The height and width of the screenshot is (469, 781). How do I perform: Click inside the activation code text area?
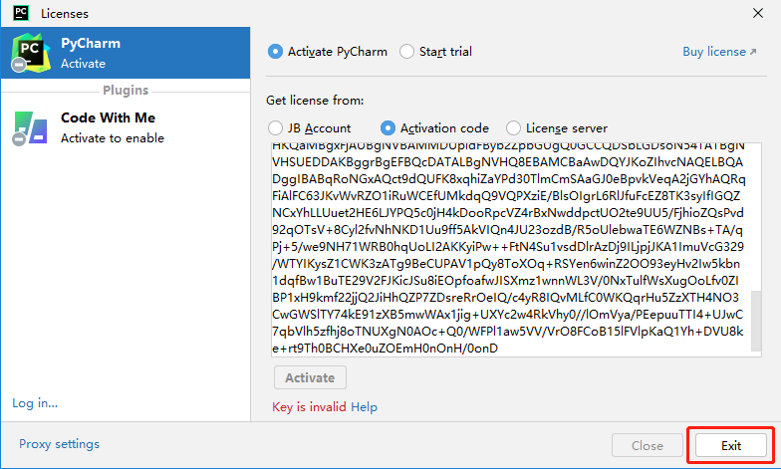508,249
